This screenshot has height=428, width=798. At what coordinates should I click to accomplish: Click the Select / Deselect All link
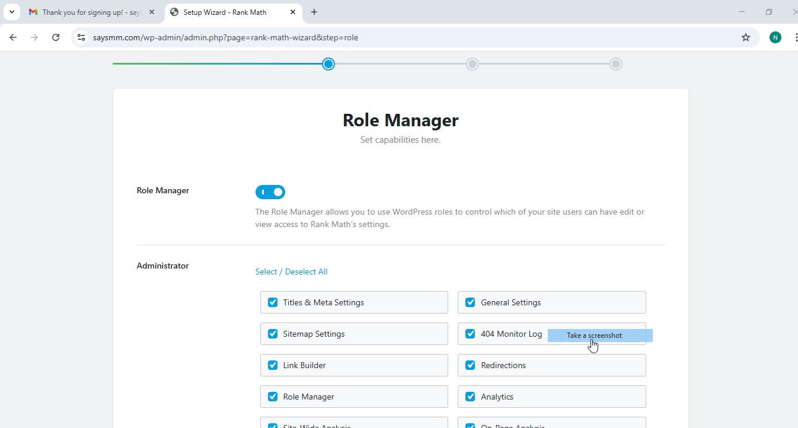(x=291, y=272)
